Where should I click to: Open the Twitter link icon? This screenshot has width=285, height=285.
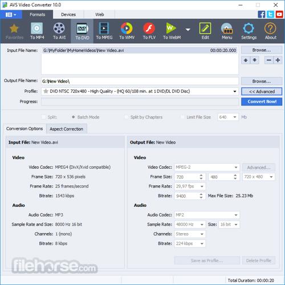coord(270,14)
